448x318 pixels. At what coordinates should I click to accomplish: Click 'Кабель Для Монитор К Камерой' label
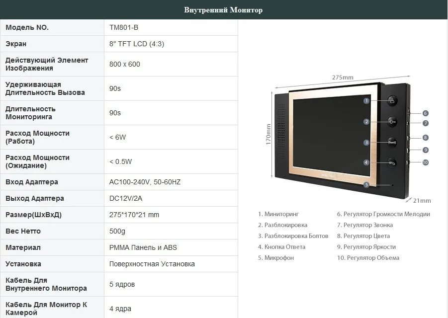click(x=46, y=309)
